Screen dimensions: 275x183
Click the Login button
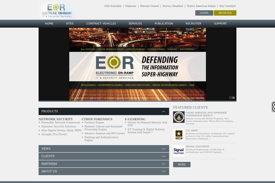coord(204,13)
